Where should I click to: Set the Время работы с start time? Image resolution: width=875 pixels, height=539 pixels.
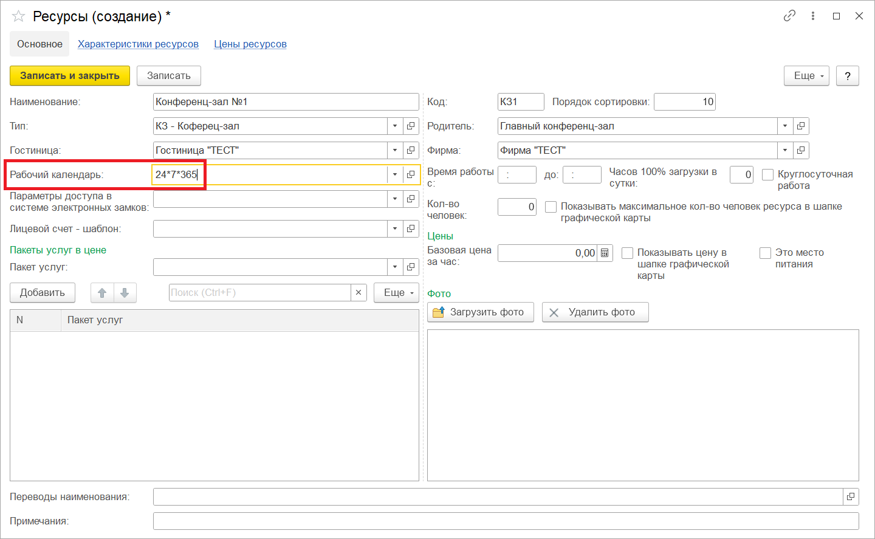pyautogui.click(x=517, y=174)
